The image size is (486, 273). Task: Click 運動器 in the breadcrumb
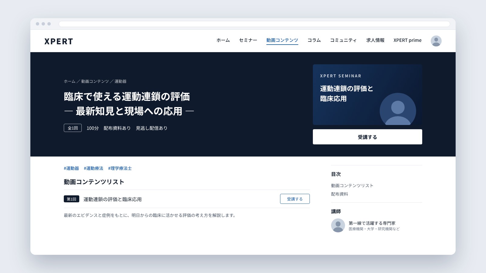(120, 81)
